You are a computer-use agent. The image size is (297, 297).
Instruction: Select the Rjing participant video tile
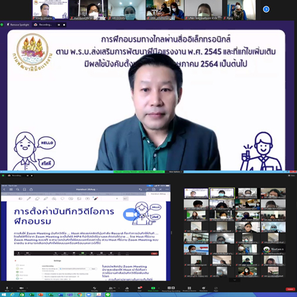(x=239, y=10)
